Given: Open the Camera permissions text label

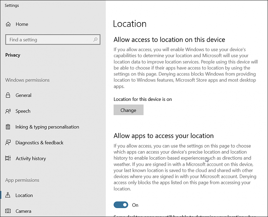Looking at the screenshot, I should pos(23,211).
